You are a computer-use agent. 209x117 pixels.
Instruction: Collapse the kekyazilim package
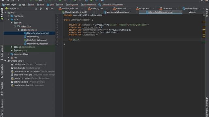click(15, 26)
